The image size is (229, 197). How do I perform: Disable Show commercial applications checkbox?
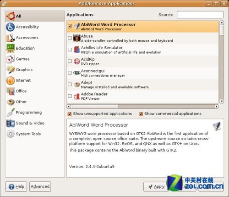click(x=141, y=114)
